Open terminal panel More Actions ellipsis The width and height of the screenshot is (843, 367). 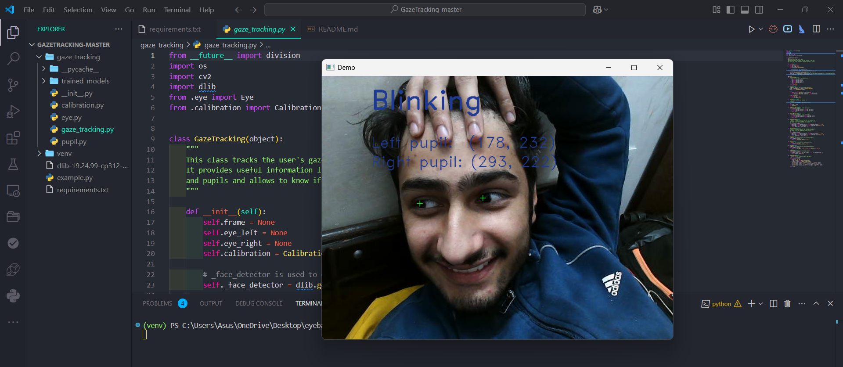[x=802, y=303]
